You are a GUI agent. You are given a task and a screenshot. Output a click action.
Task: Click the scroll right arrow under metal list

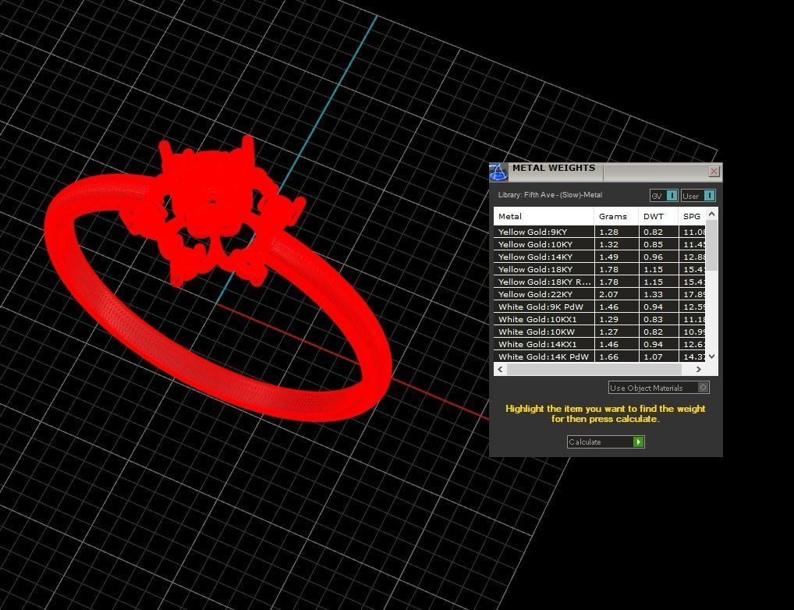[x=698, y=369]
